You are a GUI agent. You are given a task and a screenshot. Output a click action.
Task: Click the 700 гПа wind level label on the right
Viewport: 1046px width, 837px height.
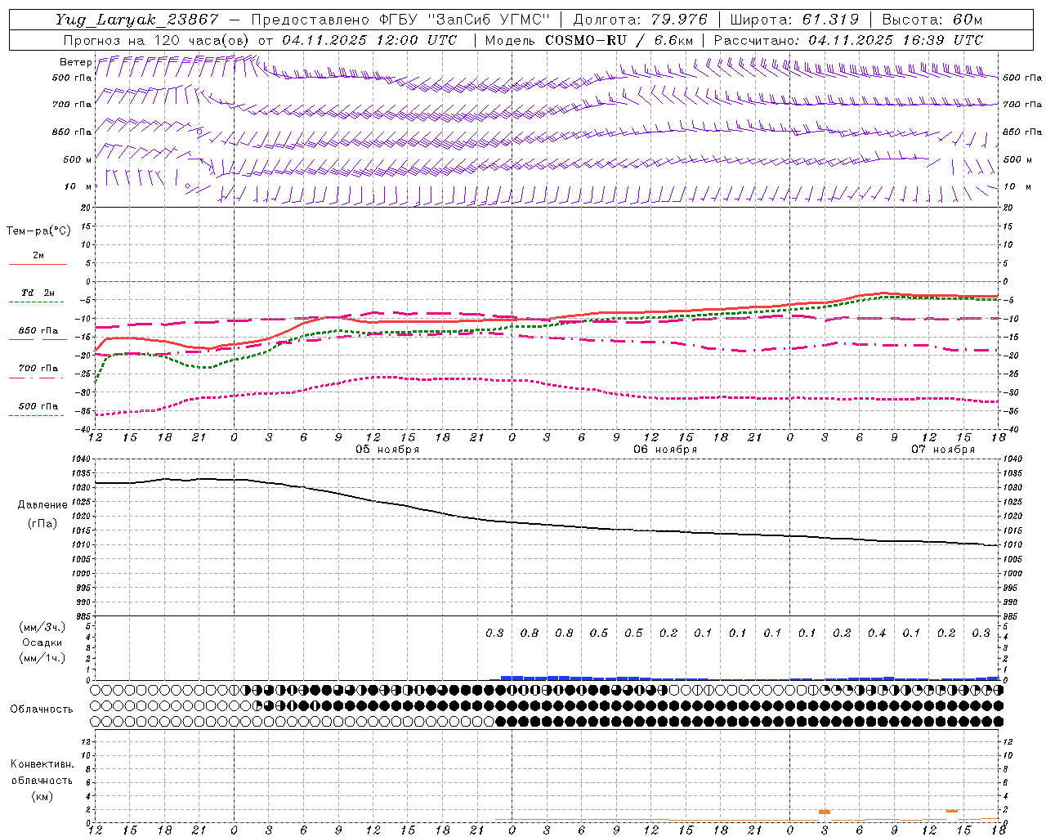1022,105
